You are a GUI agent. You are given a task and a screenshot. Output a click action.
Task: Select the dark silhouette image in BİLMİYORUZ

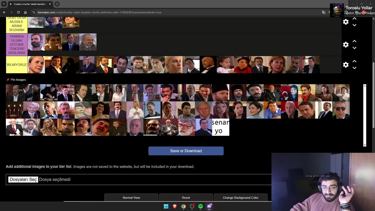(x=71, y=65)
